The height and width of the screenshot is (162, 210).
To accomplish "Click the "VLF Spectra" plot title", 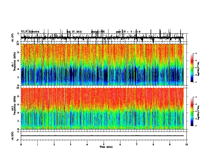I will pyautogui.click(x=30, y=32).
